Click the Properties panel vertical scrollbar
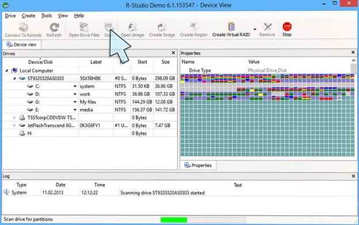Image resolution: width=359 pixels, height=225 pixels. coord(353,66)
